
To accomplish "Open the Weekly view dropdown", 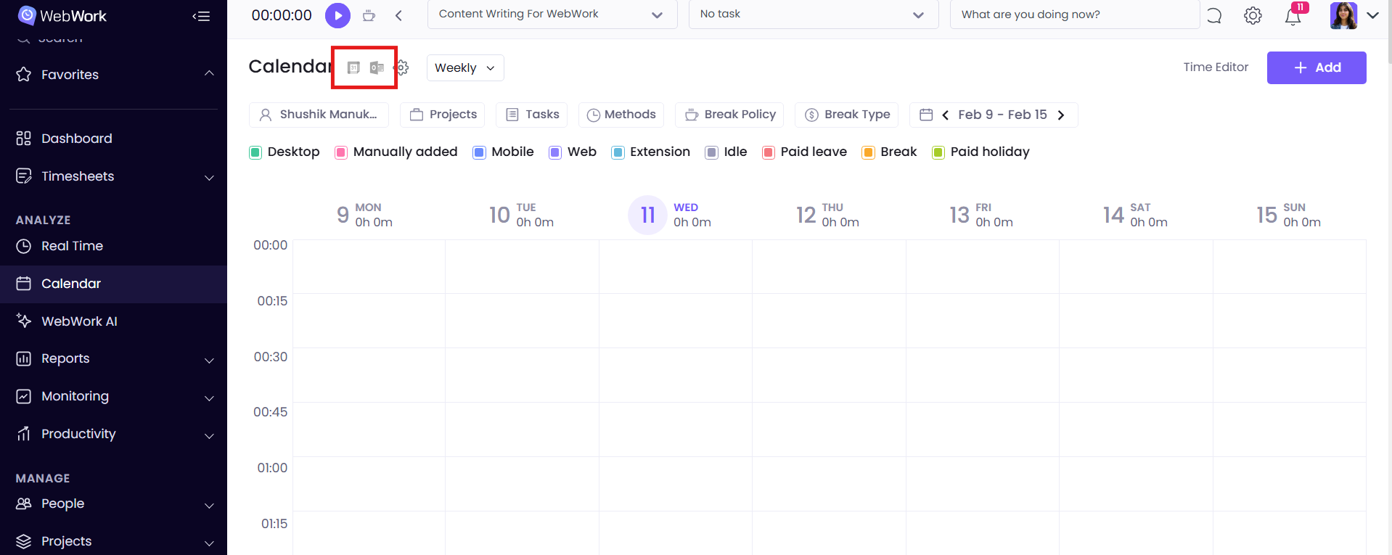I will 464,67.
